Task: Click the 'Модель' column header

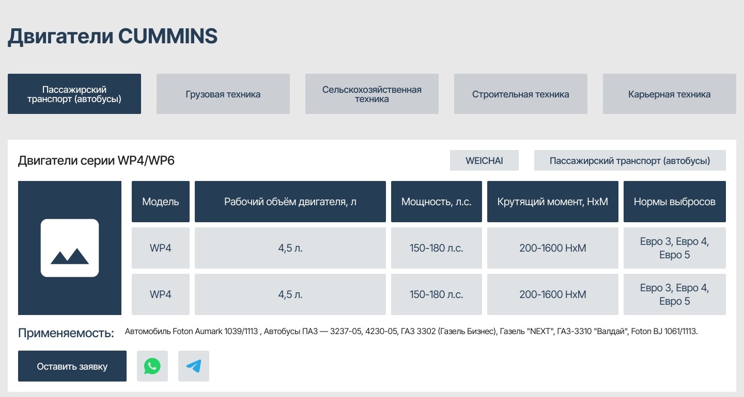Action: click(x=161, y=202)
